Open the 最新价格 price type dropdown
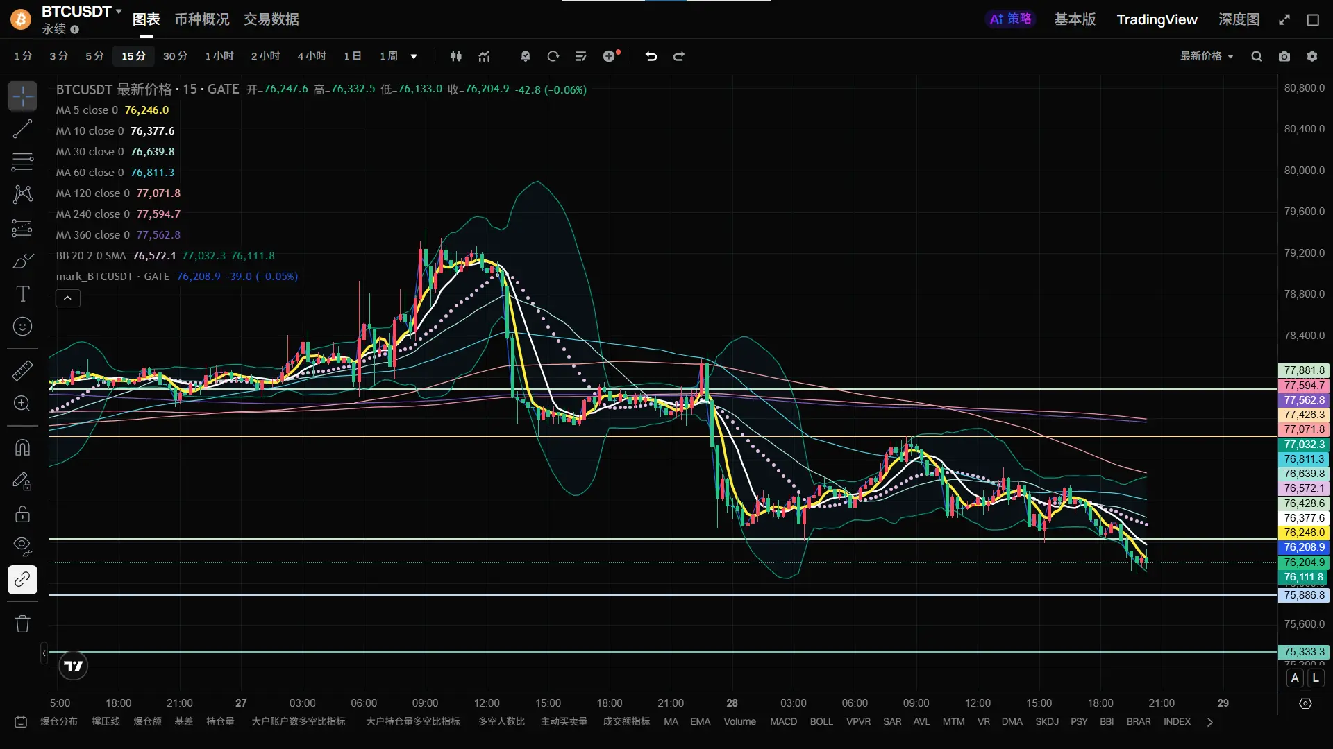Viewport: 1333px width, 749px height. click(1207, 56)
